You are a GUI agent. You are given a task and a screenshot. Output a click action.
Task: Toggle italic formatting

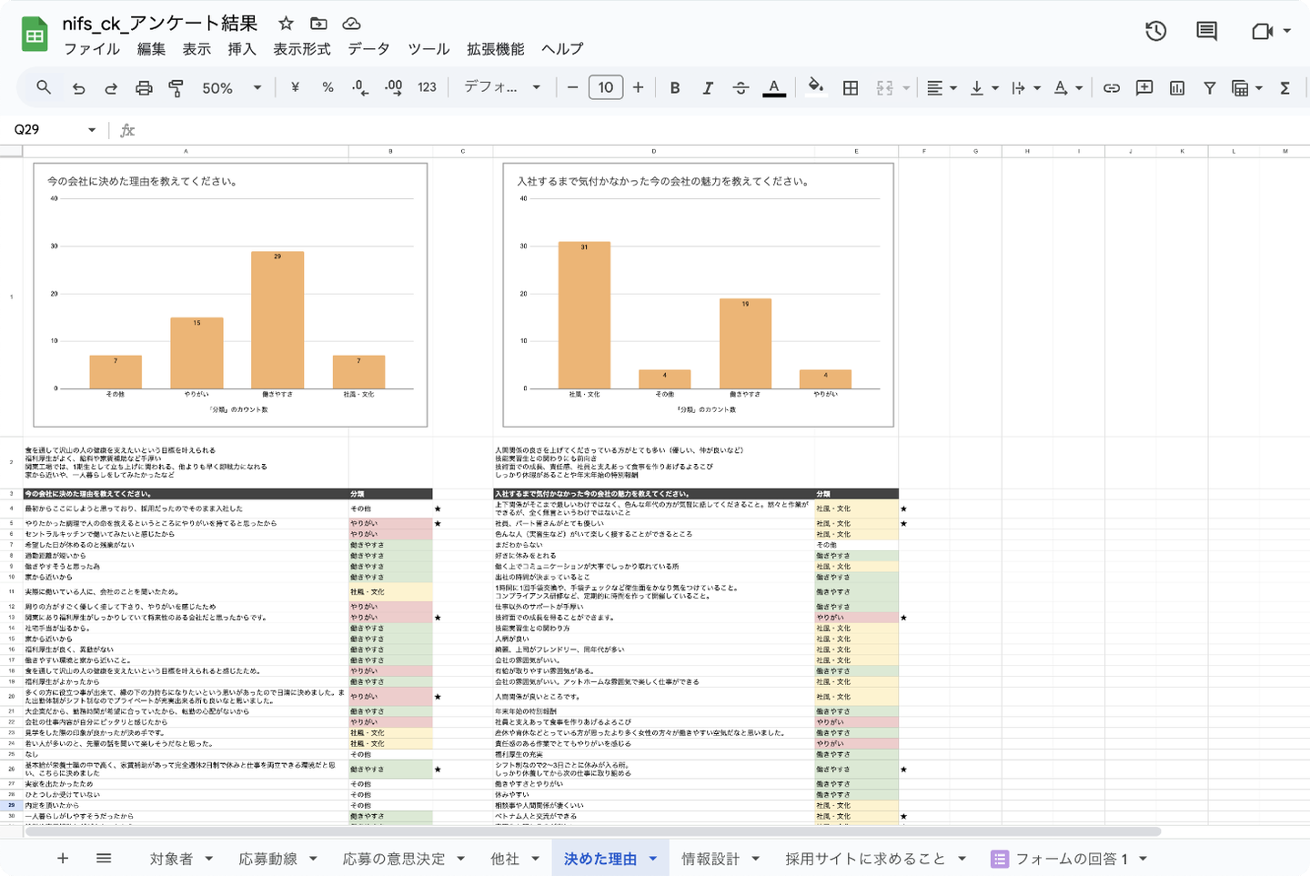pyautogui.click(x=708, y=88)
